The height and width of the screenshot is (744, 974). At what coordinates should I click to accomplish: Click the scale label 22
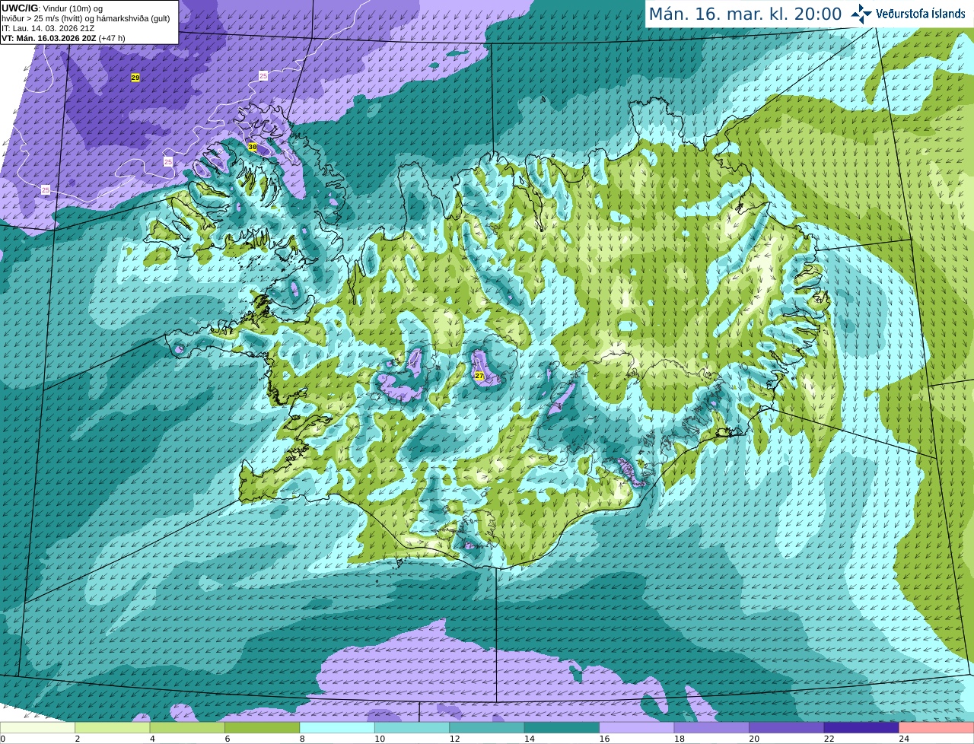[829, 739]
